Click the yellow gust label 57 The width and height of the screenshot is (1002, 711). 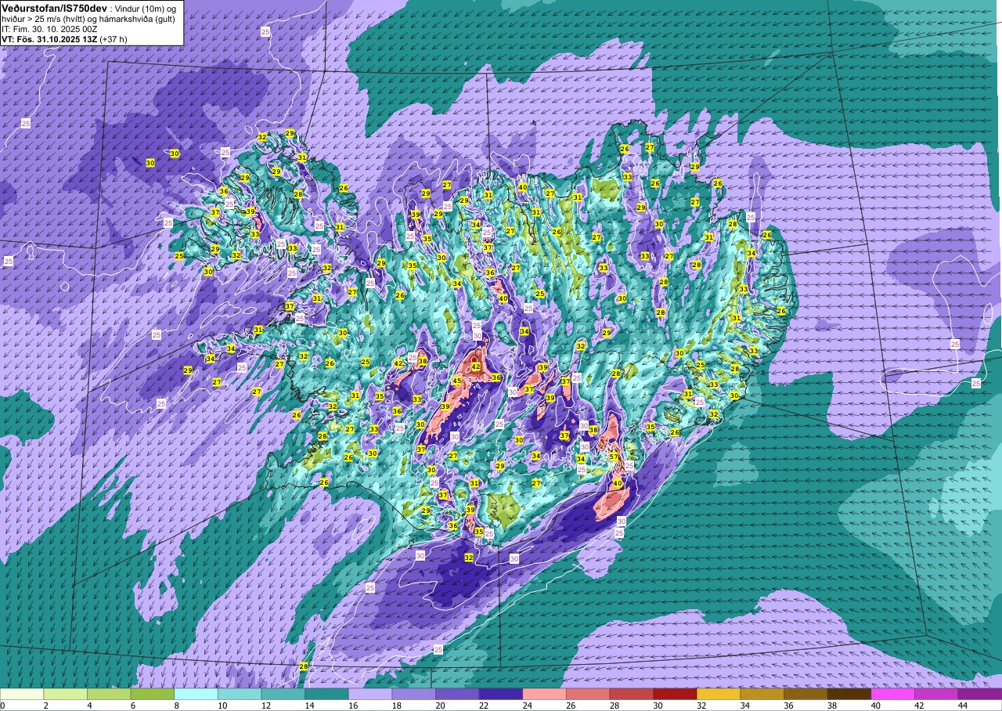(615, 457)
